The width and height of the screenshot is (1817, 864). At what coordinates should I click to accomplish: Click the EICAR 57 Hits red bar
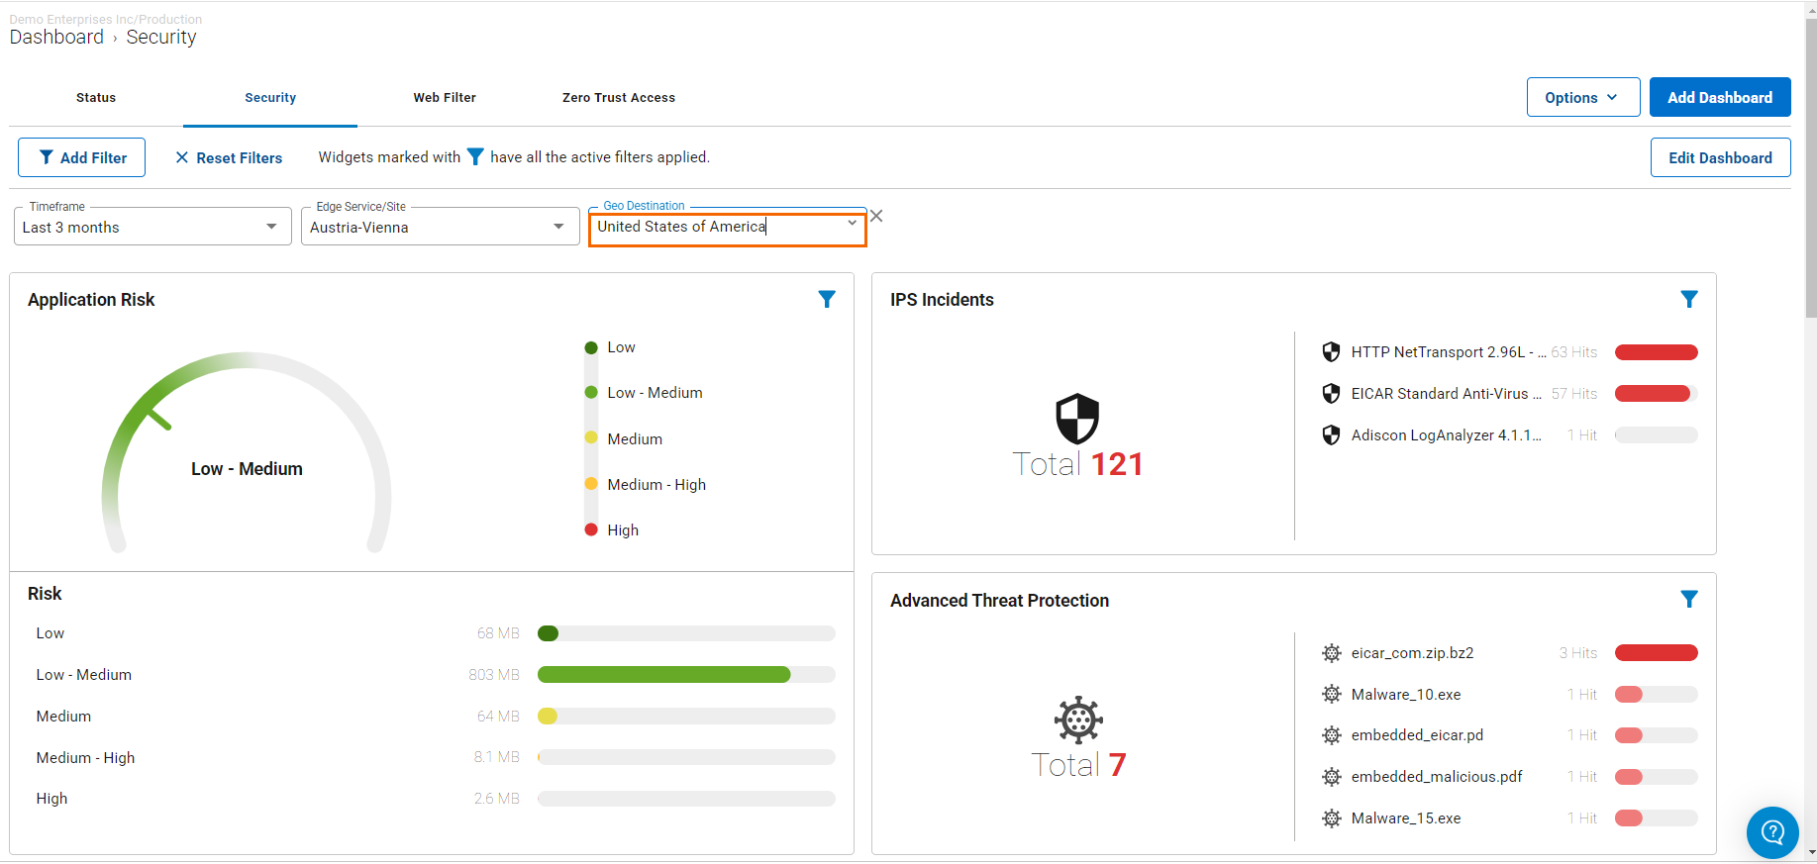point(1652,394)
